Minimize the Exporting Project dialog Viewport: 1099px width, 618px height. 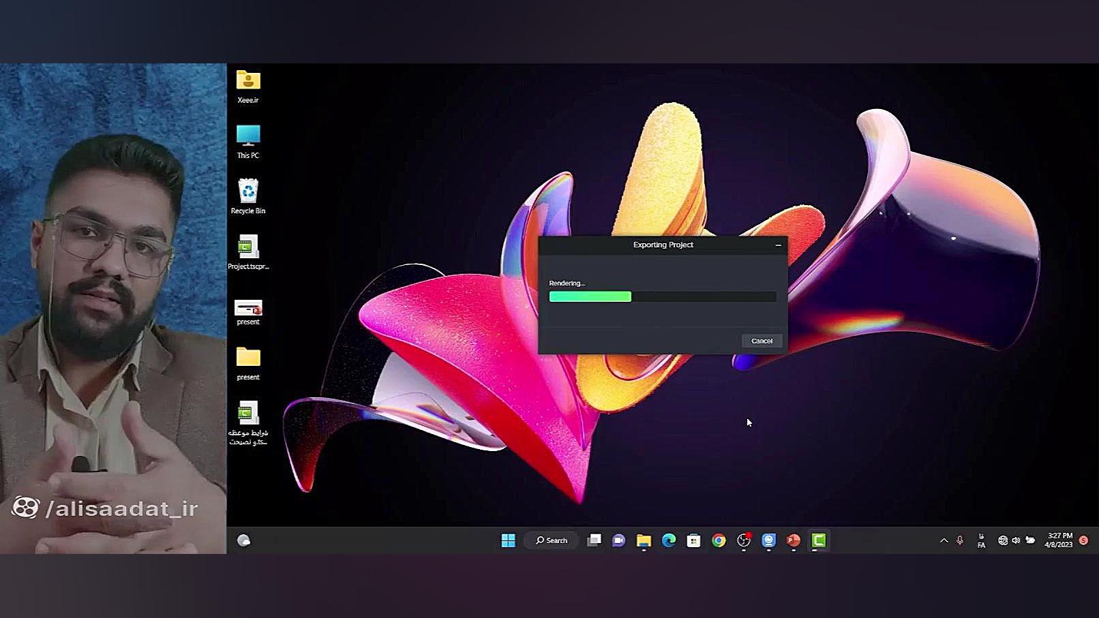point(778,245)
